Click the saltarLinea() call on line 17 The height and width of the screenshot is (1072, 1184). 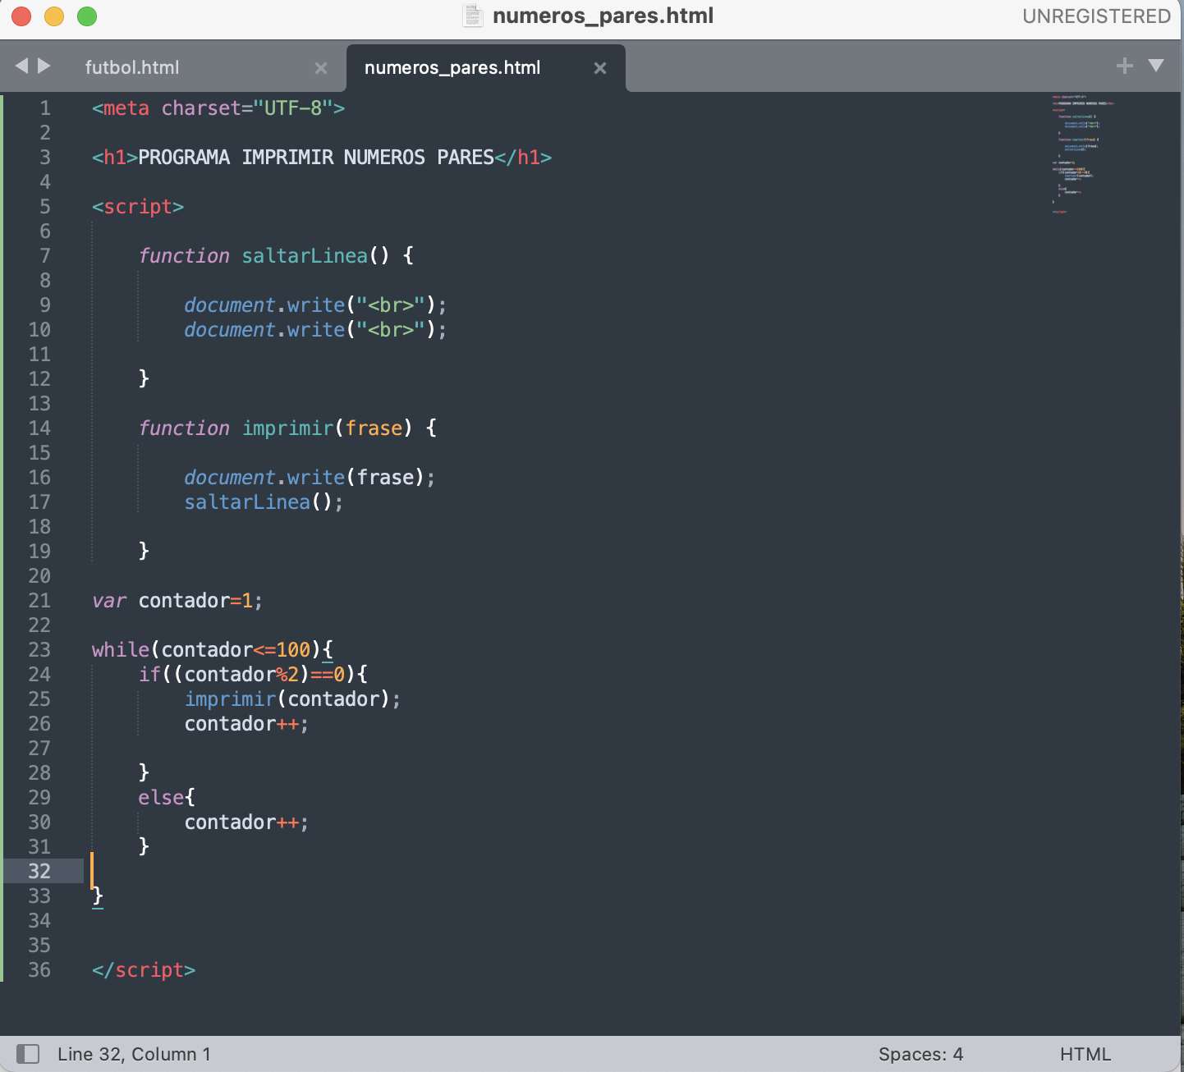click(x=264, y=502)
